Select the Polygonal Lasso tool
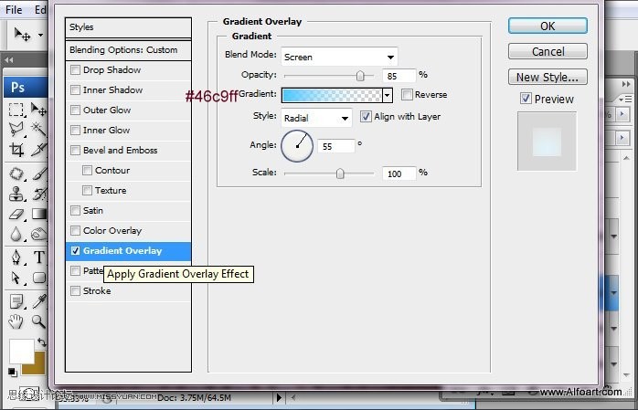Viewport: 638px width, 410px height. pyautogui.click(x=16, y=130)
